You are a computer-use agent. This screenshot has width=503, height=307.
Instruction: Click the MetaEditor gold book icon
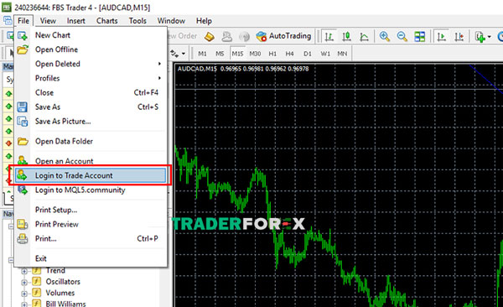pyautogui.click(x=210, y=37)
